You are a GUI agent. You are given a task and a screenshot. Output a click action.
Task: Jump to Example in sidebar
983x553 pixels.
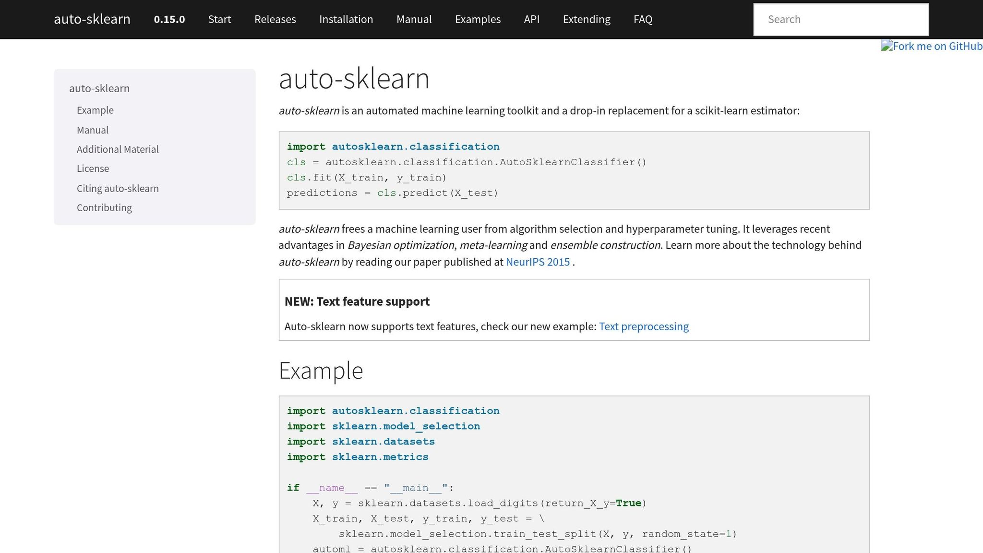point(95,110)
